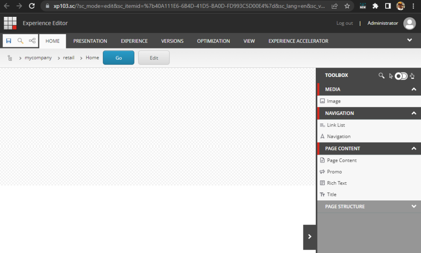Select the Promo megaphone icon
Viewport: 421px width, 253px height.
pyautogui.click(x=322, y=172)
